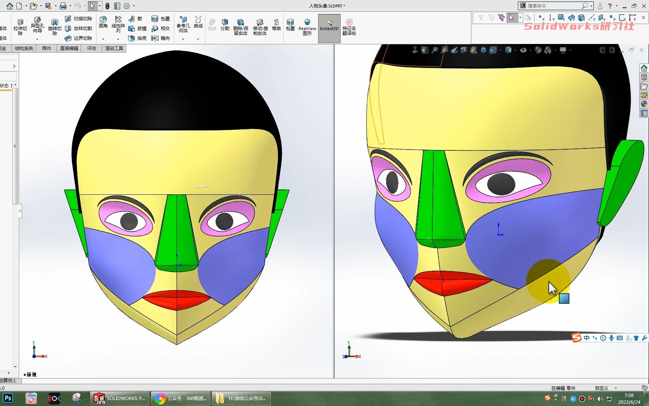Click the 抽壳 (Shell) tool
The height and width of the screenshot is (406, 649).
(x=137, y=38)
